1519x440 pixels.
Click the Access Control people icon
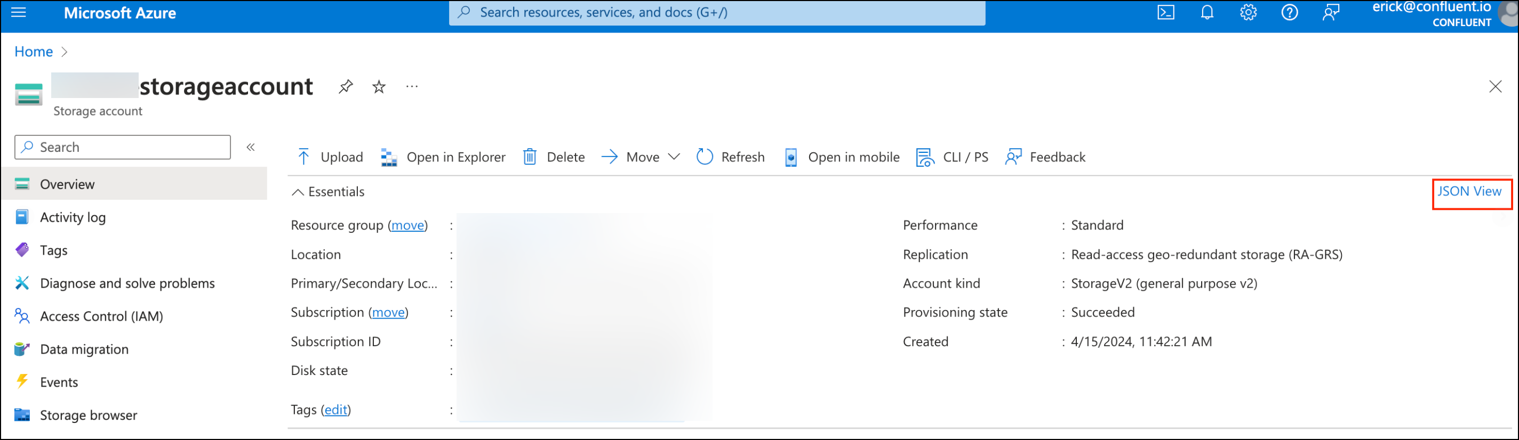coord(22,316)
